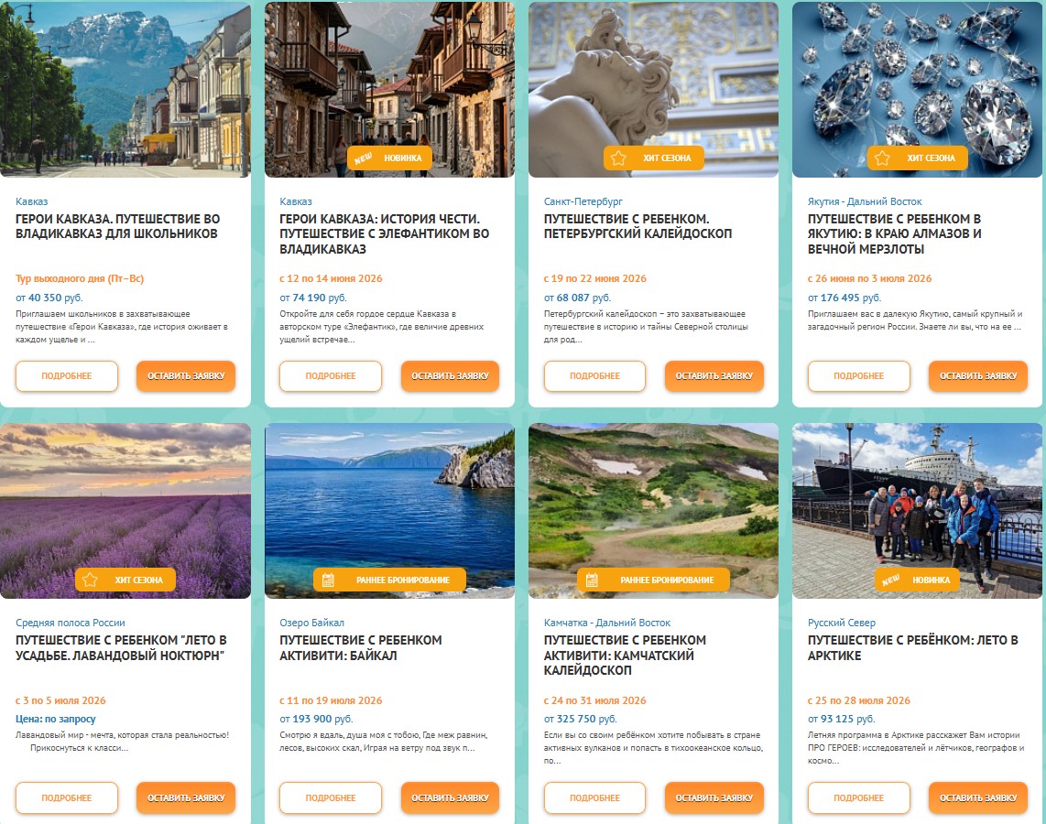The image size is (1046, 824).
Task: Click the star icon on the lavender field badge
Action: pyautogui.click(x=90, y=580)
